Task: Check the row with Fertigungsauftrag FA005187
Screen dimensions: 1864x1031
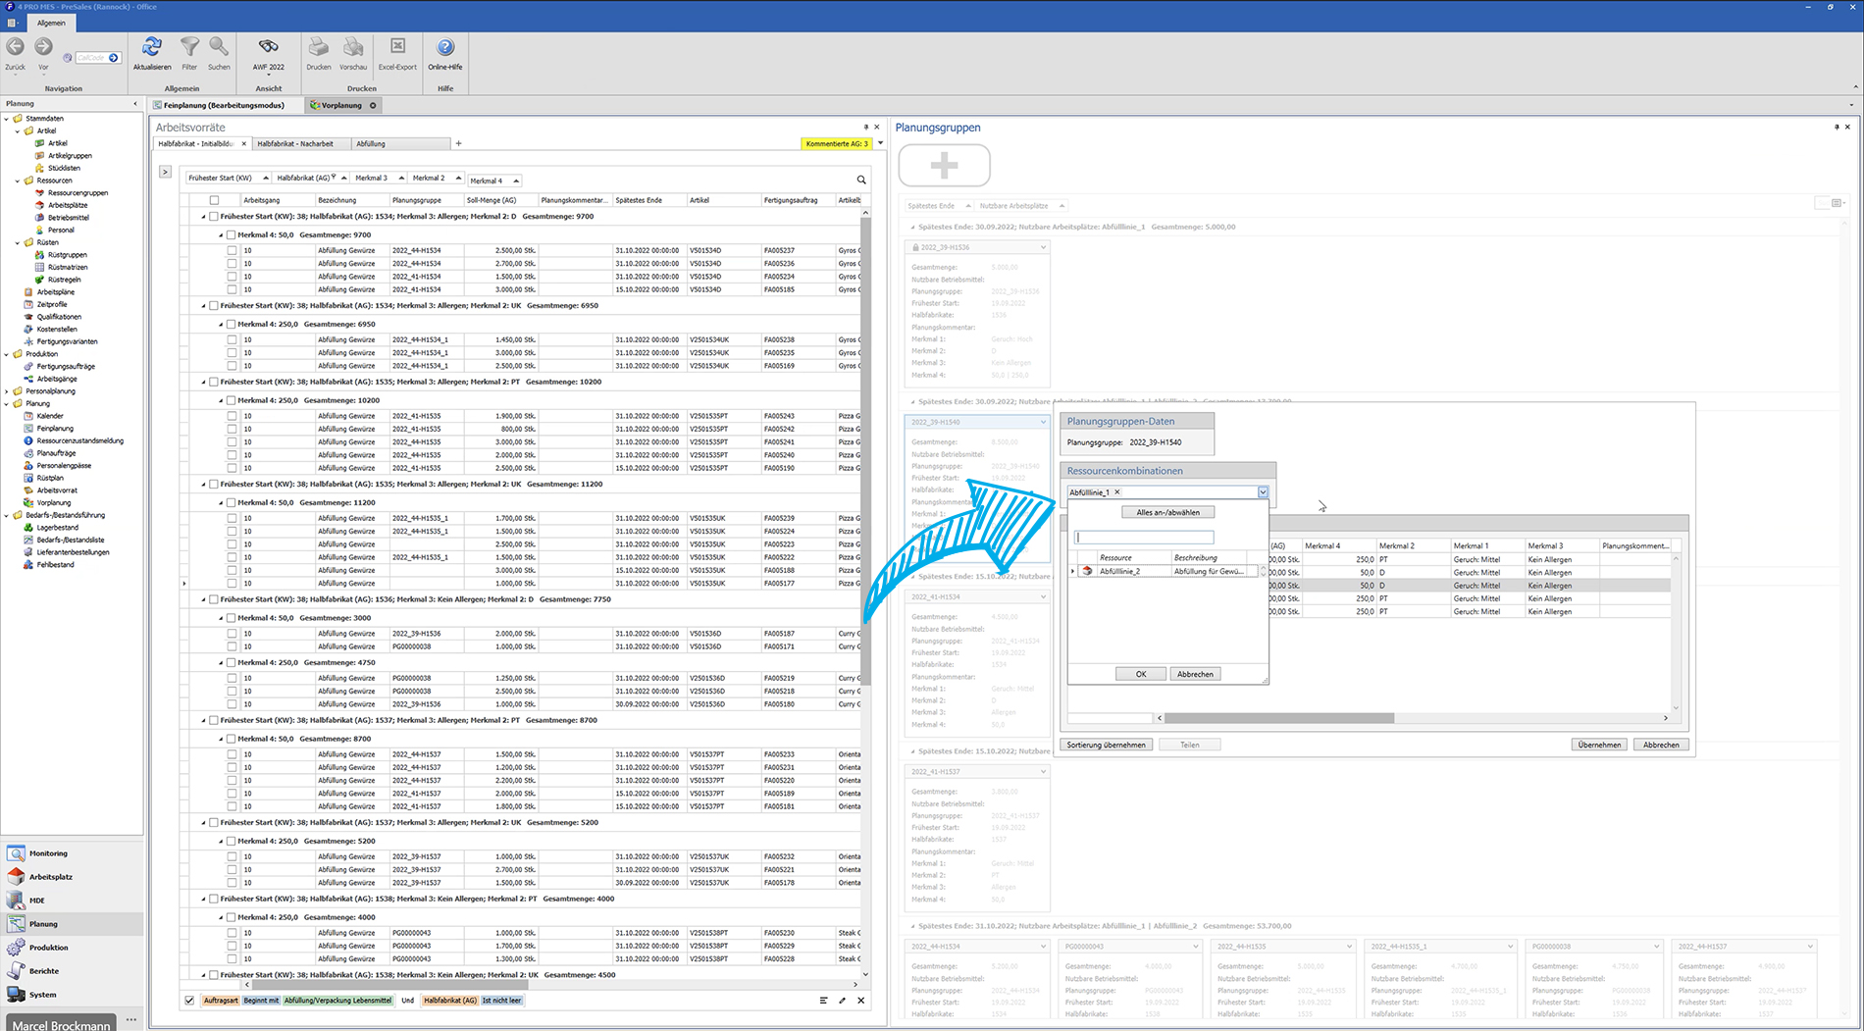Action: coord(232,634)
